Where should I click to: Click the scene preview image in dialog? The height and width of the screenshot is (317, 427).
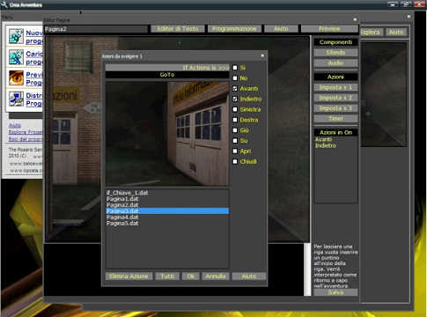click(167, 134)
